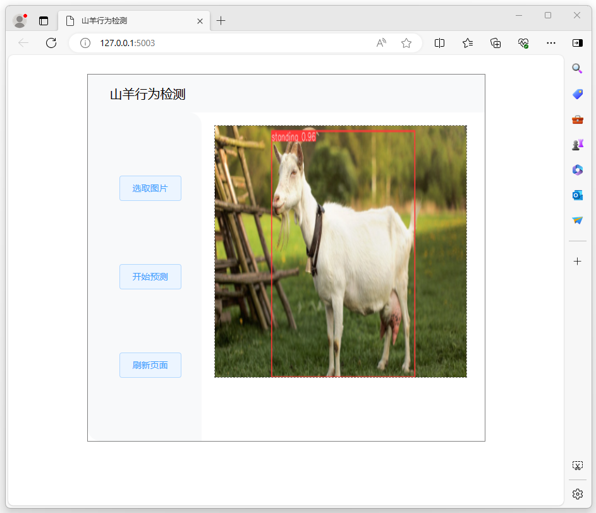The image size is (596, 513).
Task: Click the 山羊行为检测 page heading
Action: 147,94
